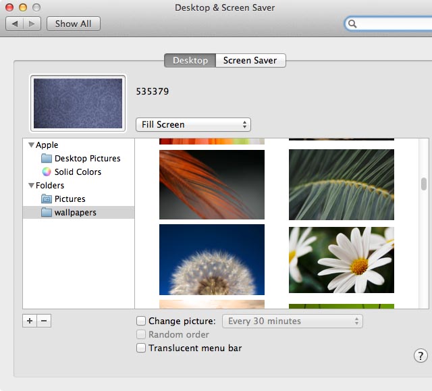This screenshot has height=391, width=432.
Task: Click the Show All button
Action: coord(73,24)
